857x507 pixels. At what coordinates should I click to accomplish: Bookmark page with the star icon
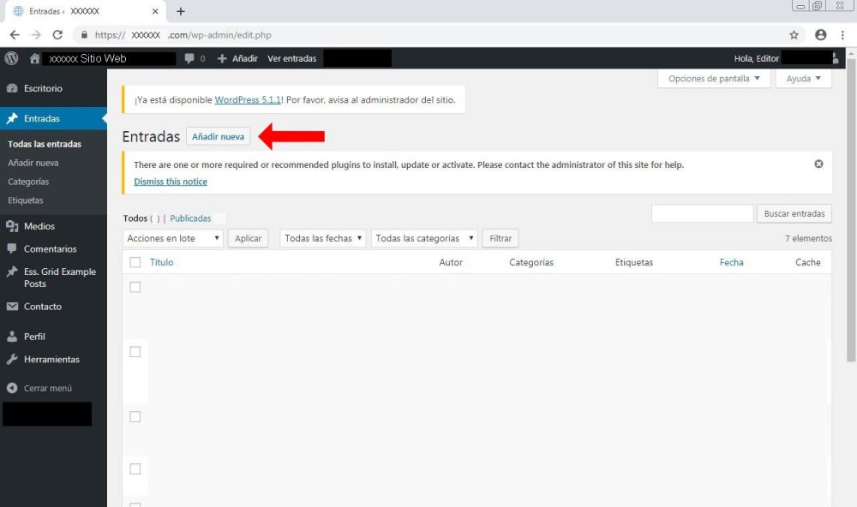(x=794, y=35)
